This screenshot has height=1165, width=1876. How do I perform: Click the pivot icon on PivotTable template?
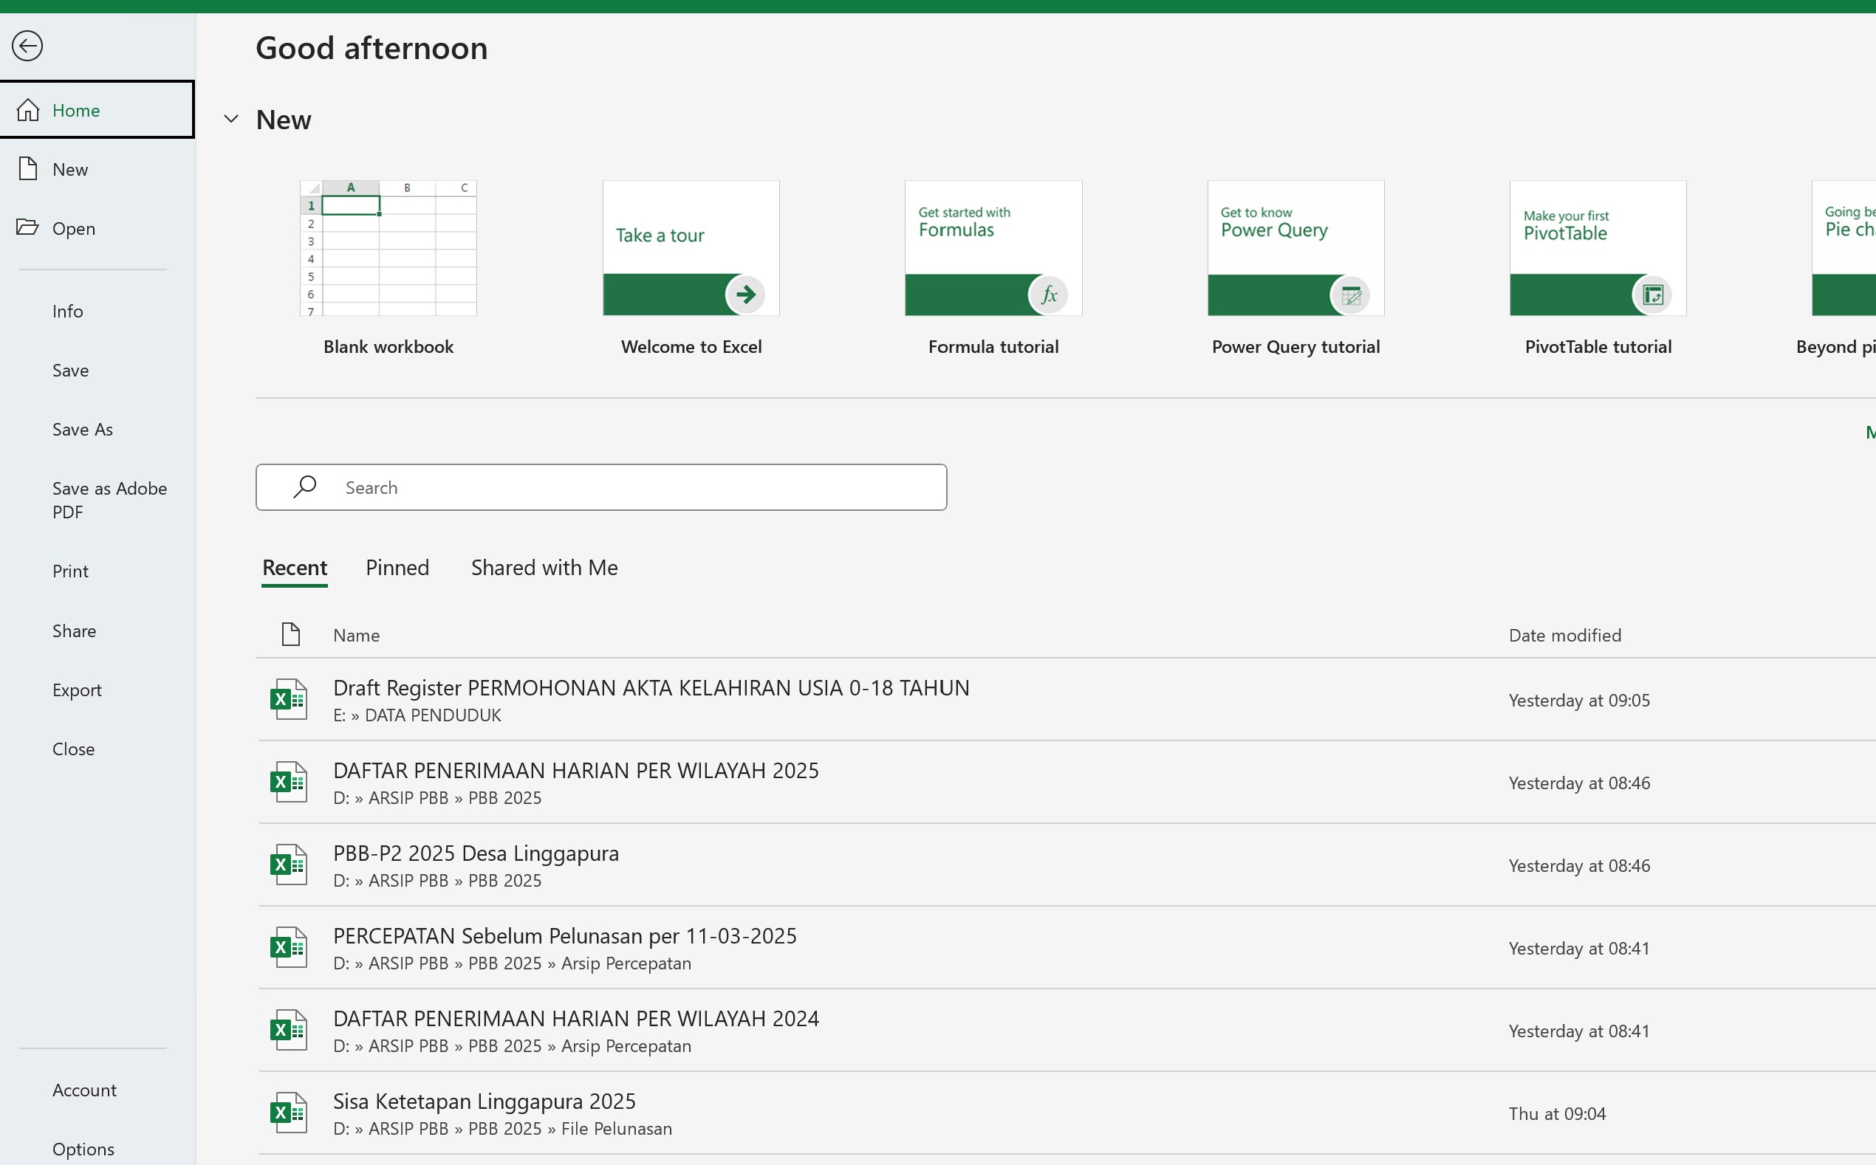coord(1652,295)
